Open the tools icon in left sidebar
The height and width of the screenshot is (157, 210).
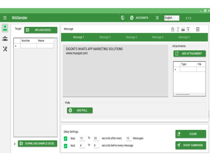(x=5, y=49)
